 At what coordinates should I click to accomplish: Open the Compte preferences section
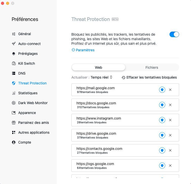click(25, 142)
